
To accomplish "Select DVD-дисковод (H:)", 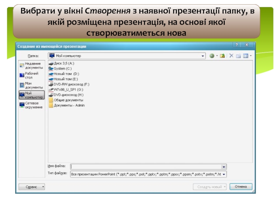I will click(x=66, y=95).
